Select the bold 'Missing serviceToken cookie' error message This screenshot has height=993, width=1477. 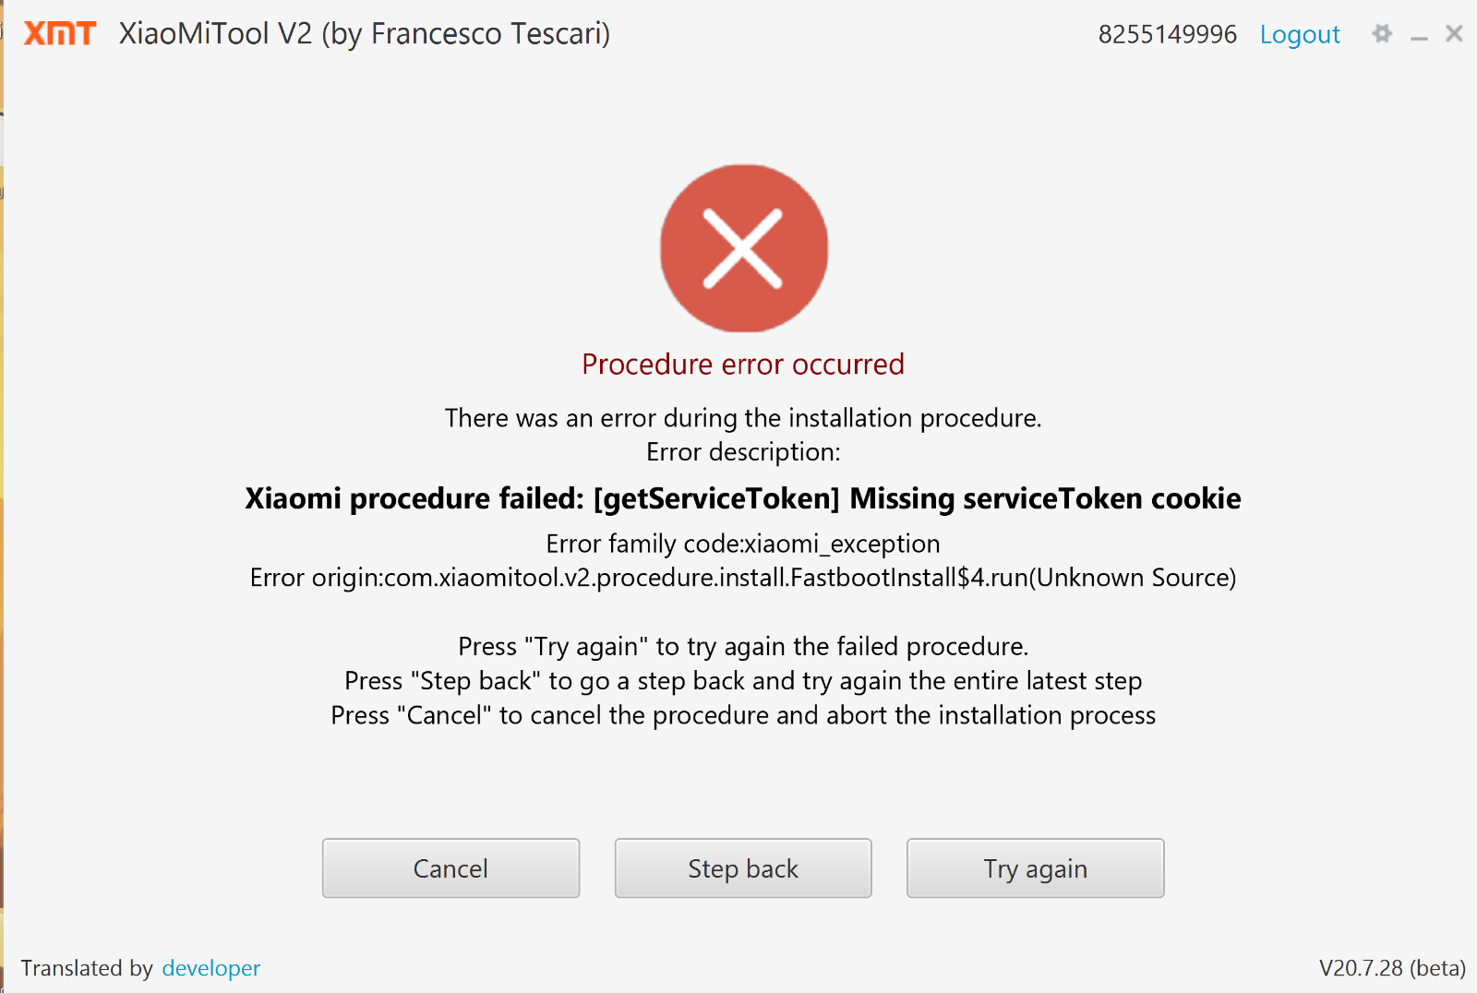(743, 498)
